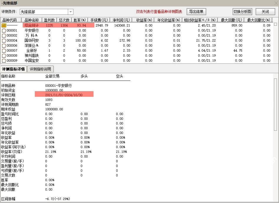279x203 pixels.
Task: Switch to the 评测指标说明 tab
Action: [40, 69]
